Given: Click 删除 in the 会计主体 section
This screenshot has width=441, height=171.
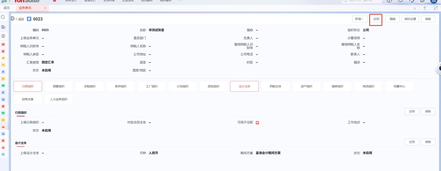Looking at the screenshot, I should (x=428, y=142).
